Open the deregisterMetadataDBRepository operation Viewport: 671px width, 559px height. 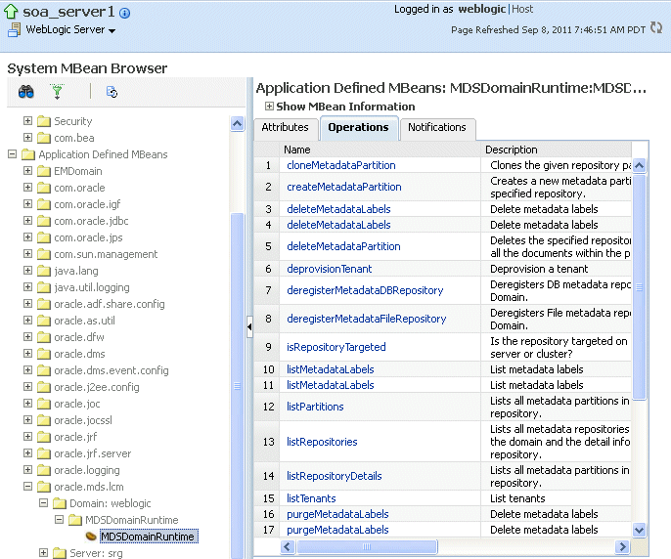click(x=365, y=290)
